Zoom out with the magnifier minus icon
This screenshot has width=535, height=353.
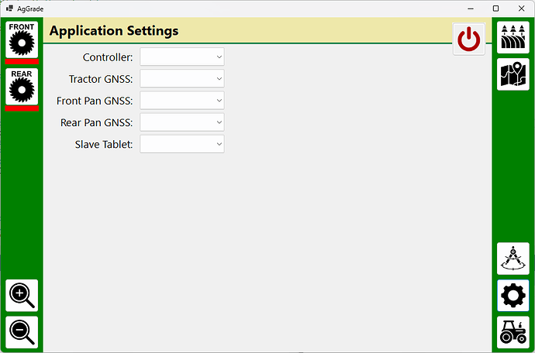pos(22,332)
